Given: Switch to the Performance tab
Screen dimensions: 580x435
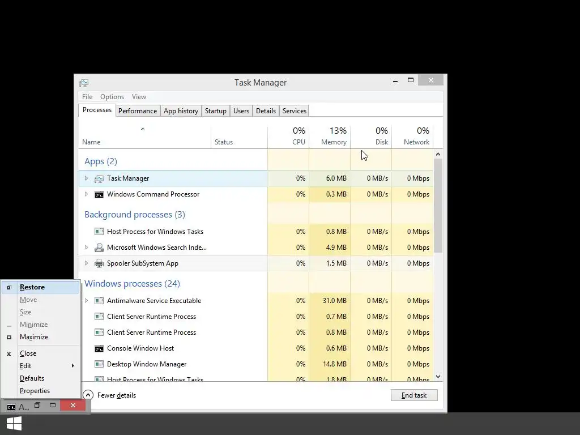Looking at the screenshot, I should [138, 111].
